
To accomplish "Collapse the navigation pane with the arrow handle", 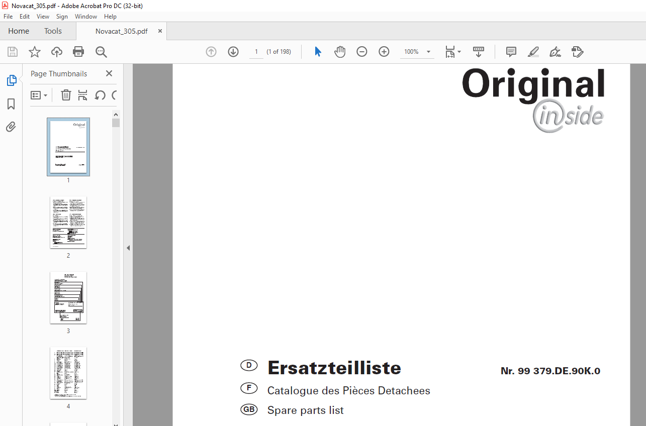I will 128,248.
